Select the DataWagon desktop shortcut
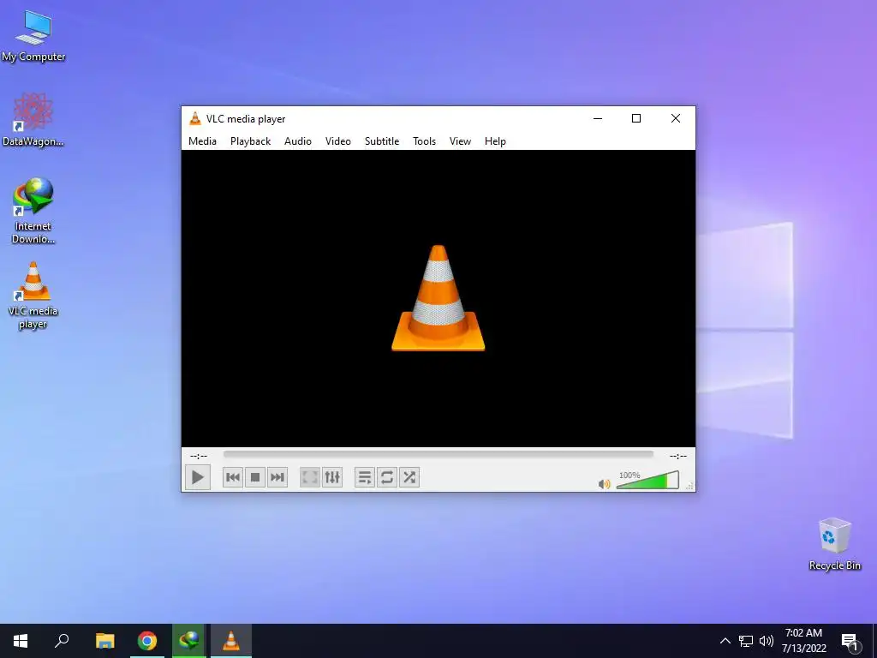This screenshot has height=658, width=877. tap(33, 120)
